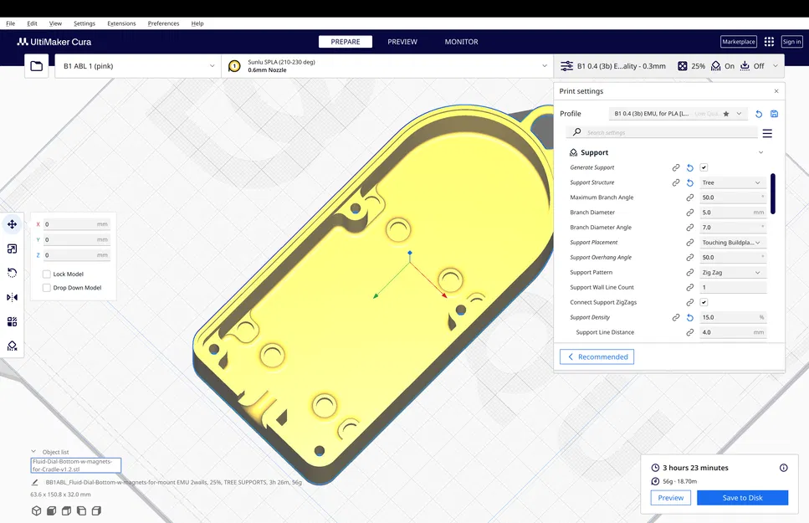The image size is (809, 523).
Task: Open the settings visibility hamburger menu
Action: 767,134
